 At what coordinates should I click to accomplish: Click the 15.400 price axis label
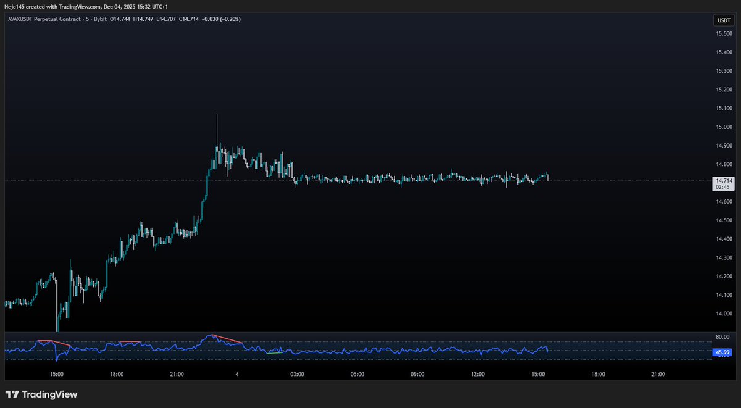723,52
